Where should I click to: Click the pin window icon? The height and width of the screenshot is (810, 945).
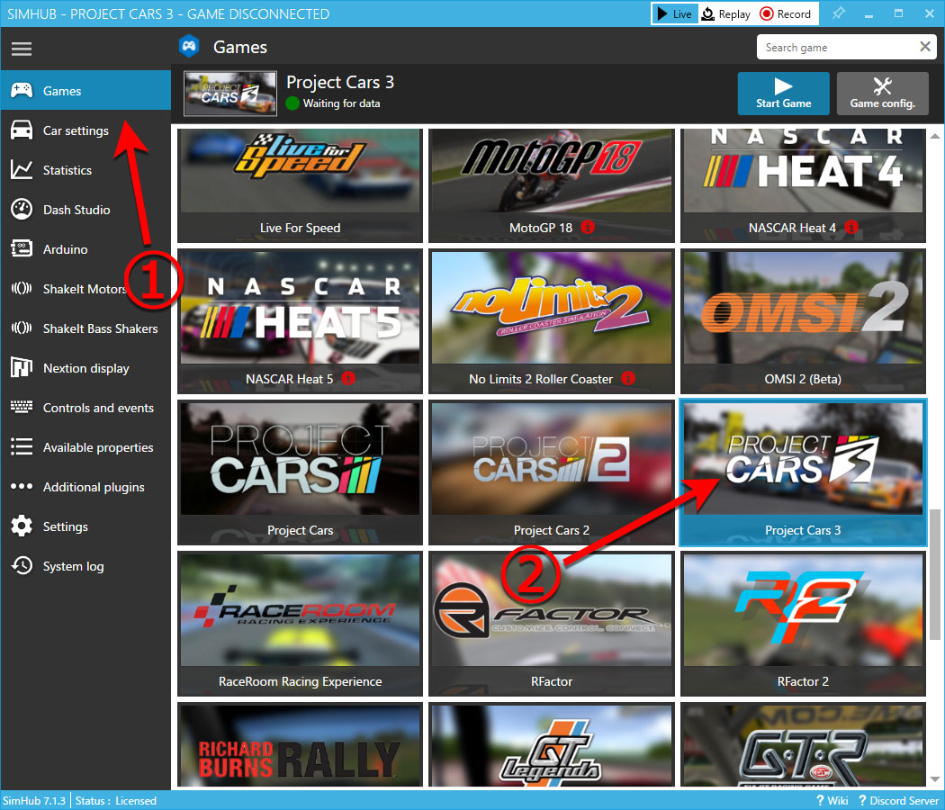[x=838, y=13]
